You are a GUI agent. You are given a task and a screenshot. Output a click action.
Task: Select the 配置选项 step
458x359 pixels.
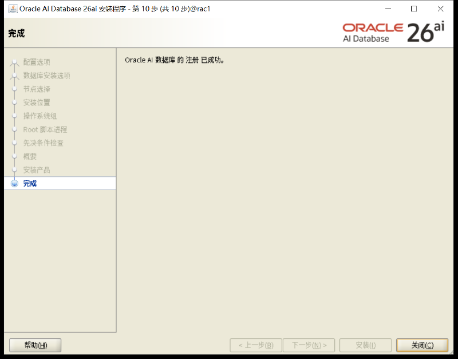(x=37, y=62)
